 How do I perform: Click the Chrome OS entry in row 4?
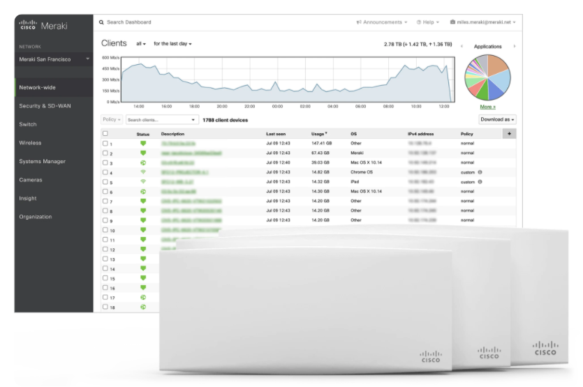[x=362, y=172]
